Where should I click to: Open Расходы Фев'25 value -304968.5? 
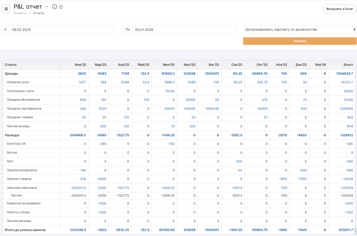77,135
